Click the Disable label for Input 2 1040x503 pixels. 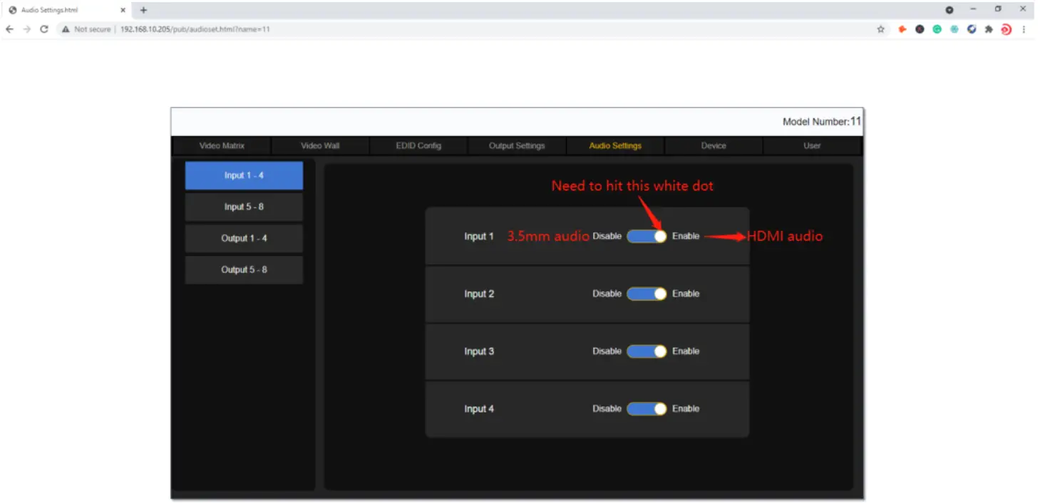click(x=607, y=294)
